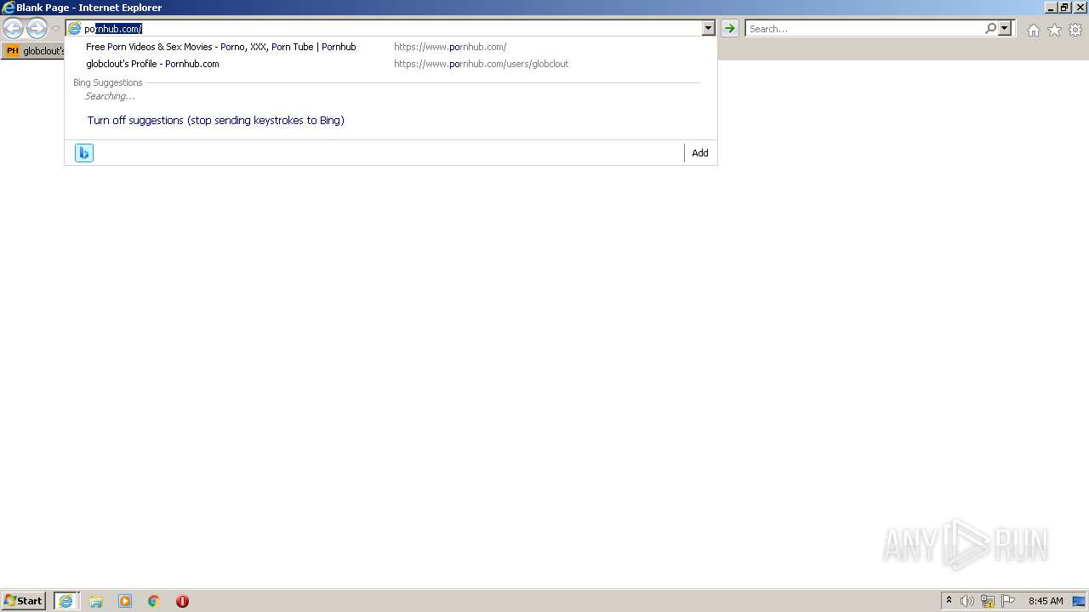Click Turn off suggestions link

[x=216, y=121]
